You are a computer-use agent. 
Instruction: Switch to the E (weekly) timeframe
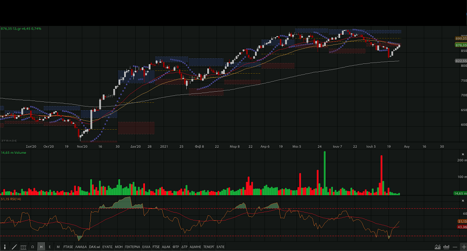click(x=50, y=247)
